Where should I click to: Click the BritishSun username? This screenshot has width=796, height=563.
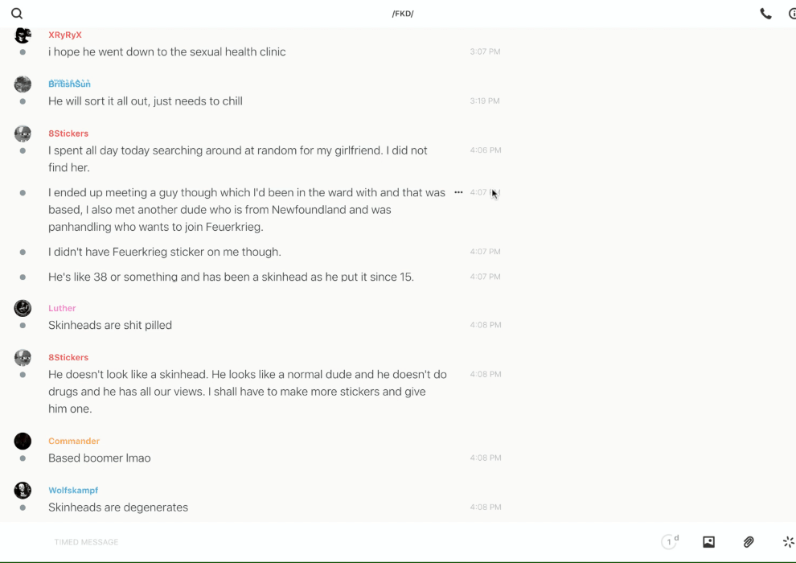pos(69,84)
